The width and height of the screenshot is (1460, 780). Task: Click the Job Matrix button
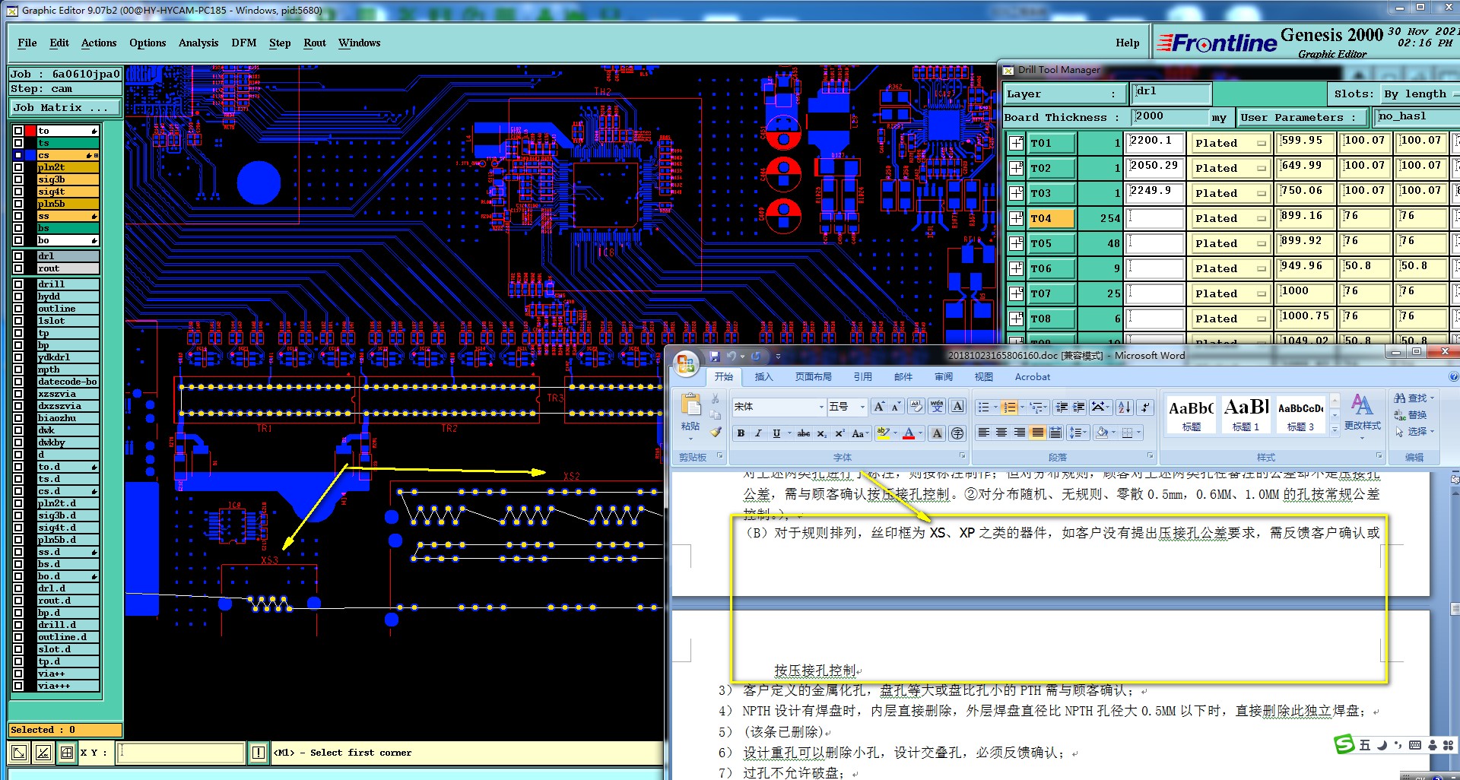point(65,107)
